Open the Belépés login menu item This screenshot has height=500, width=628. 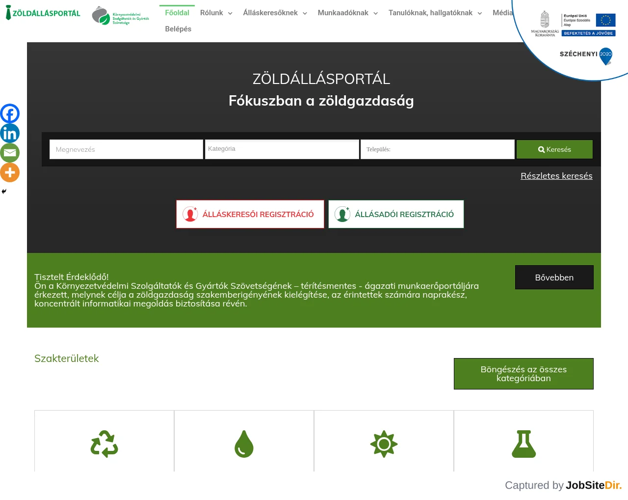tap(178, 29)
